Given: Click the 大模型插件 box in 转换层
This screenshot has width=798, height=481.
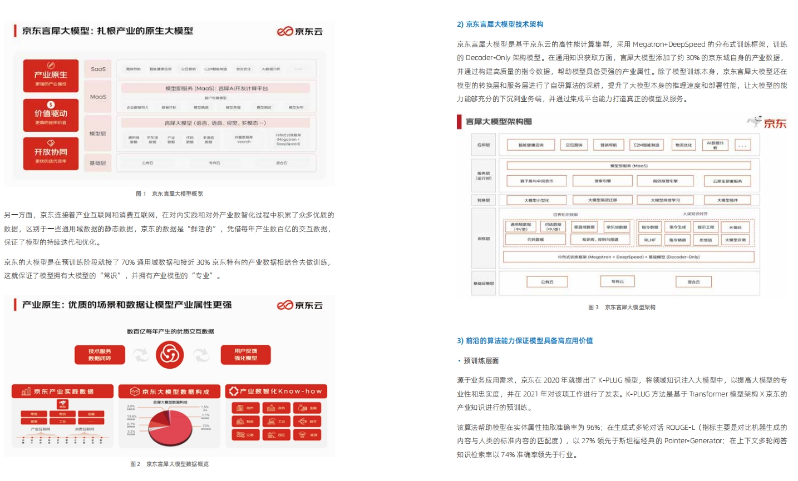Looking at the screenshot, I should point(727,200).
